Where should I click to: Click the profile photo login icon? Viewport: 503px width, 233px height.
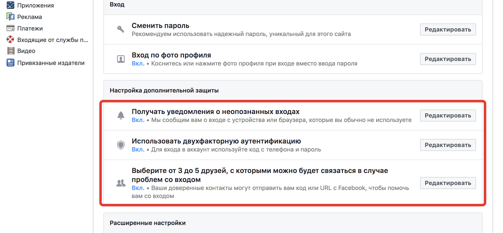121,59
